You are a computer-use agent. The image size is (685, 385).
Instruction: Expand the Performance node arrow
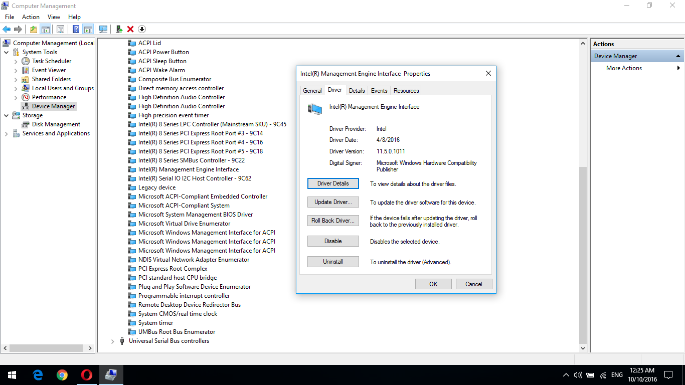16,97
